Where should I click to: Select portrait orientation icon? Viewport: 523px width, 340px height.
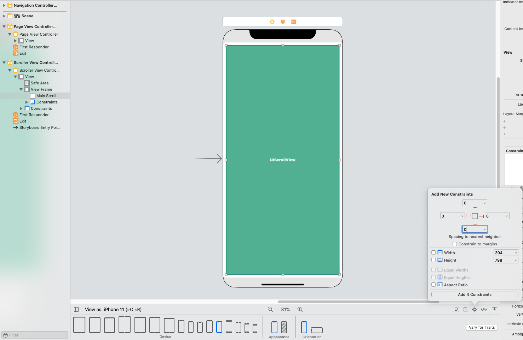(x=304, y=327)
